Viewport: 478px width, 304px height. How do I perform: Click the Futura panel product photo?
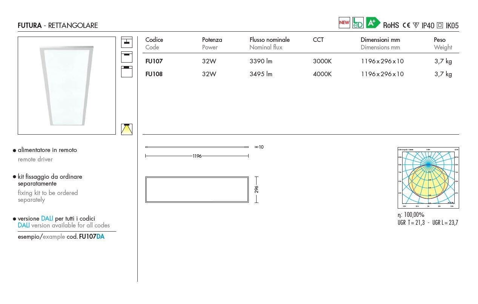[x=67, y=86]
